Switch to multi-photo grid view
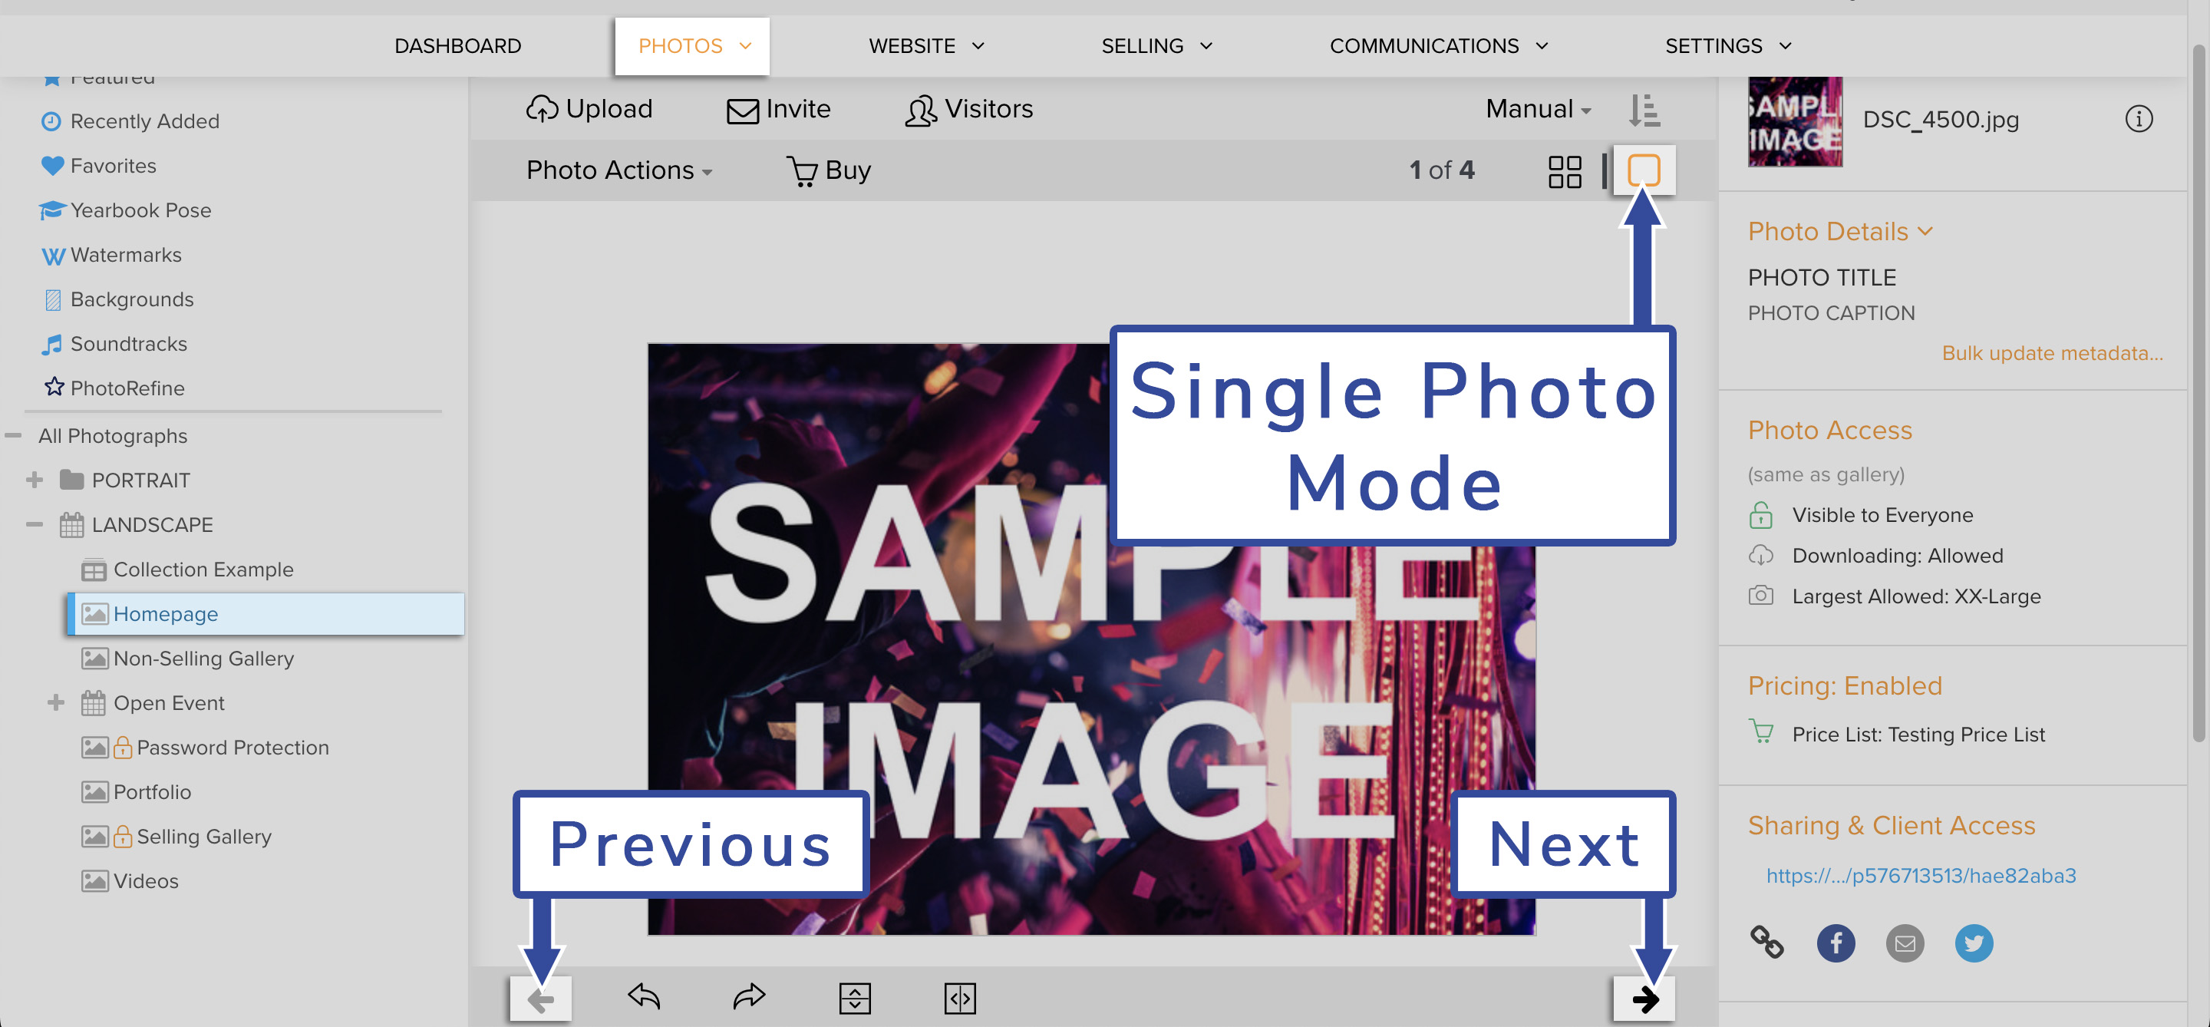The width and height of the screenshot is (2210, 1027). [x=1565, y=170]
